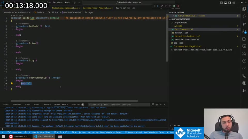Switch to the Terminal panel tab
Viewport: 248px width, 139px height.
pyautogui.click(x=17, y=105)
